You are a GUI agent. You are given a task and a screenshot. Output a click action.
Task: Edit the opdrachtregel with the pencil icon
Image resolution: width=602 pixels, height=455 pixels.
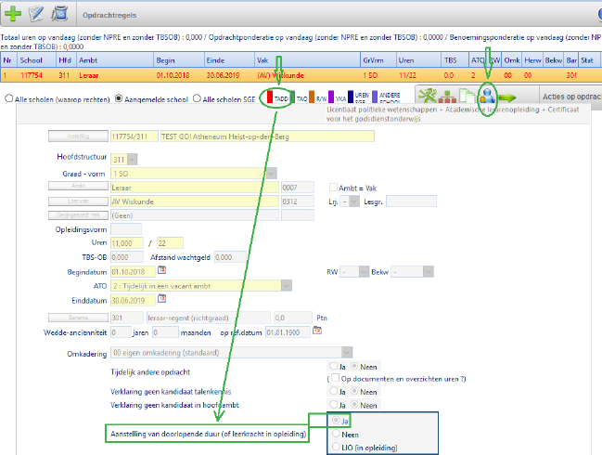point(36,13)
